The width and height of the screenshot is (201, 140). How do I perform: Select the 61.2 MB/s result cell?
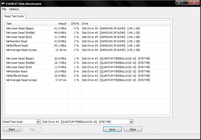pos(60,28)
